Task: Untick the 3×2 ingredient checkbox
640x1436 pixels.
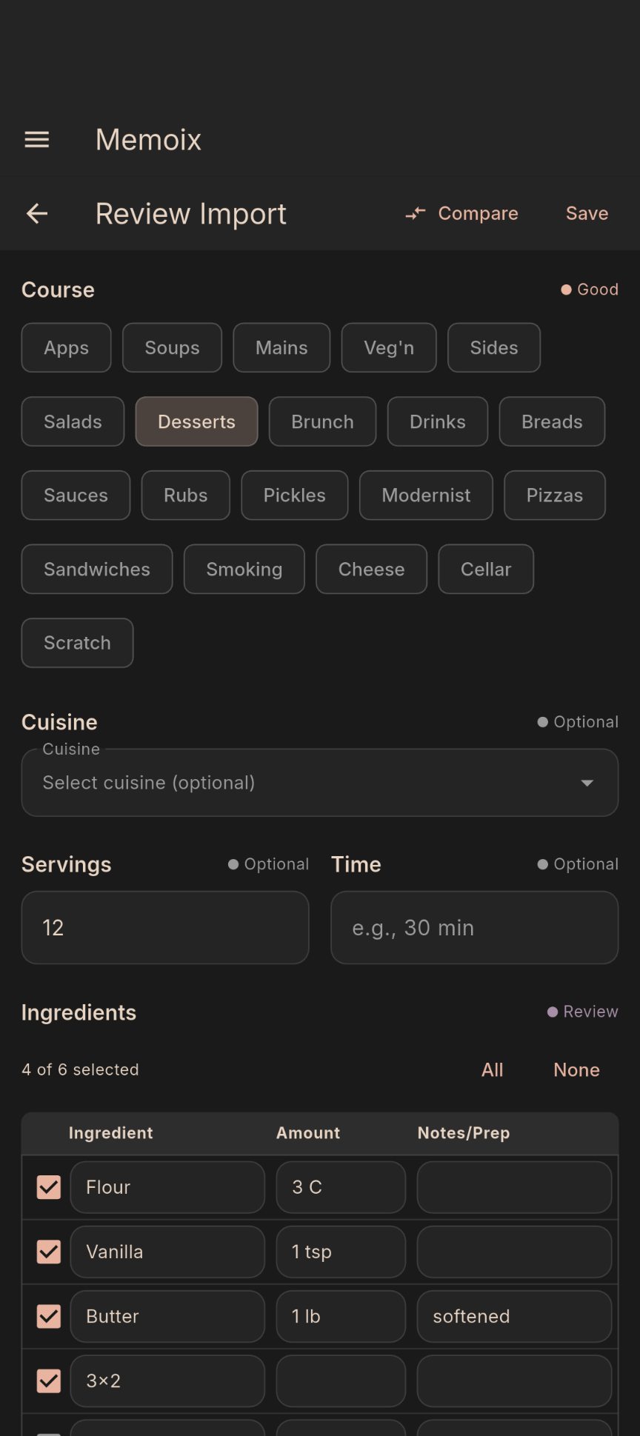Action: [x=49, y=1380]
